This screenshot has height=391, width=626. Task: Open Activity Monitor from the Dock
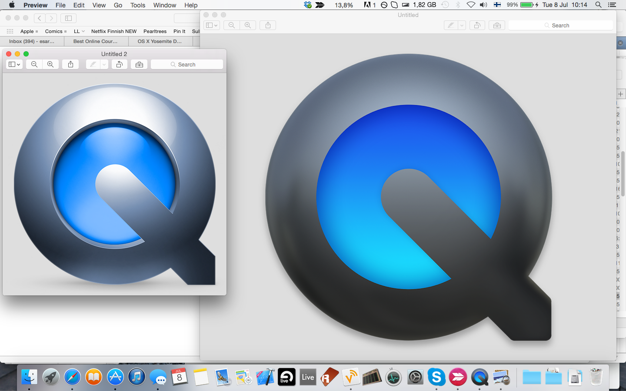394,377
